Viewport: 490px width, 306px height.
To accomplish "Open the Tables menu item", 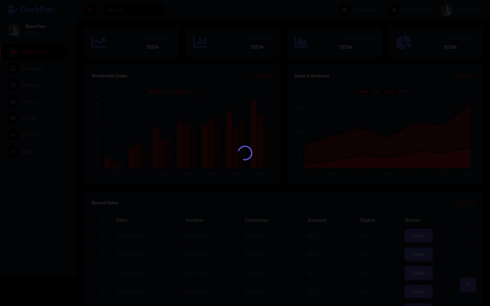I will [34, 118].
